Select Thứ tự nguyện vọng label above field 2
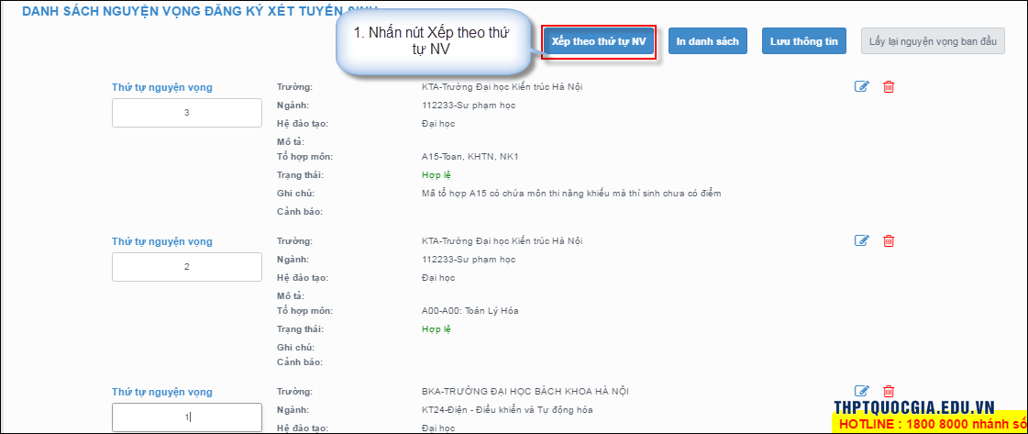 pos(162,241)
